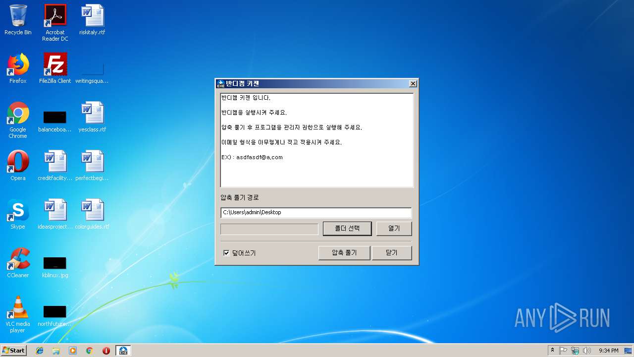Select the writingsqua... desktop file
The image size is (634, 357).
click(92, 73)
